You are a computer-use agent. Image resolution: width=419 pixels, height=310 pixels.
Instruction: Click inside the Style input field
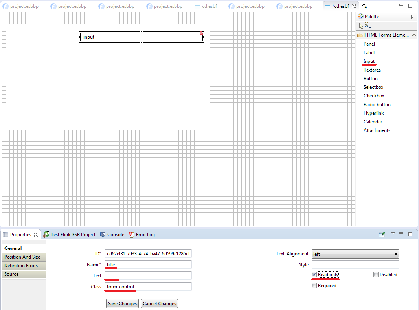(x=355, y=265)
